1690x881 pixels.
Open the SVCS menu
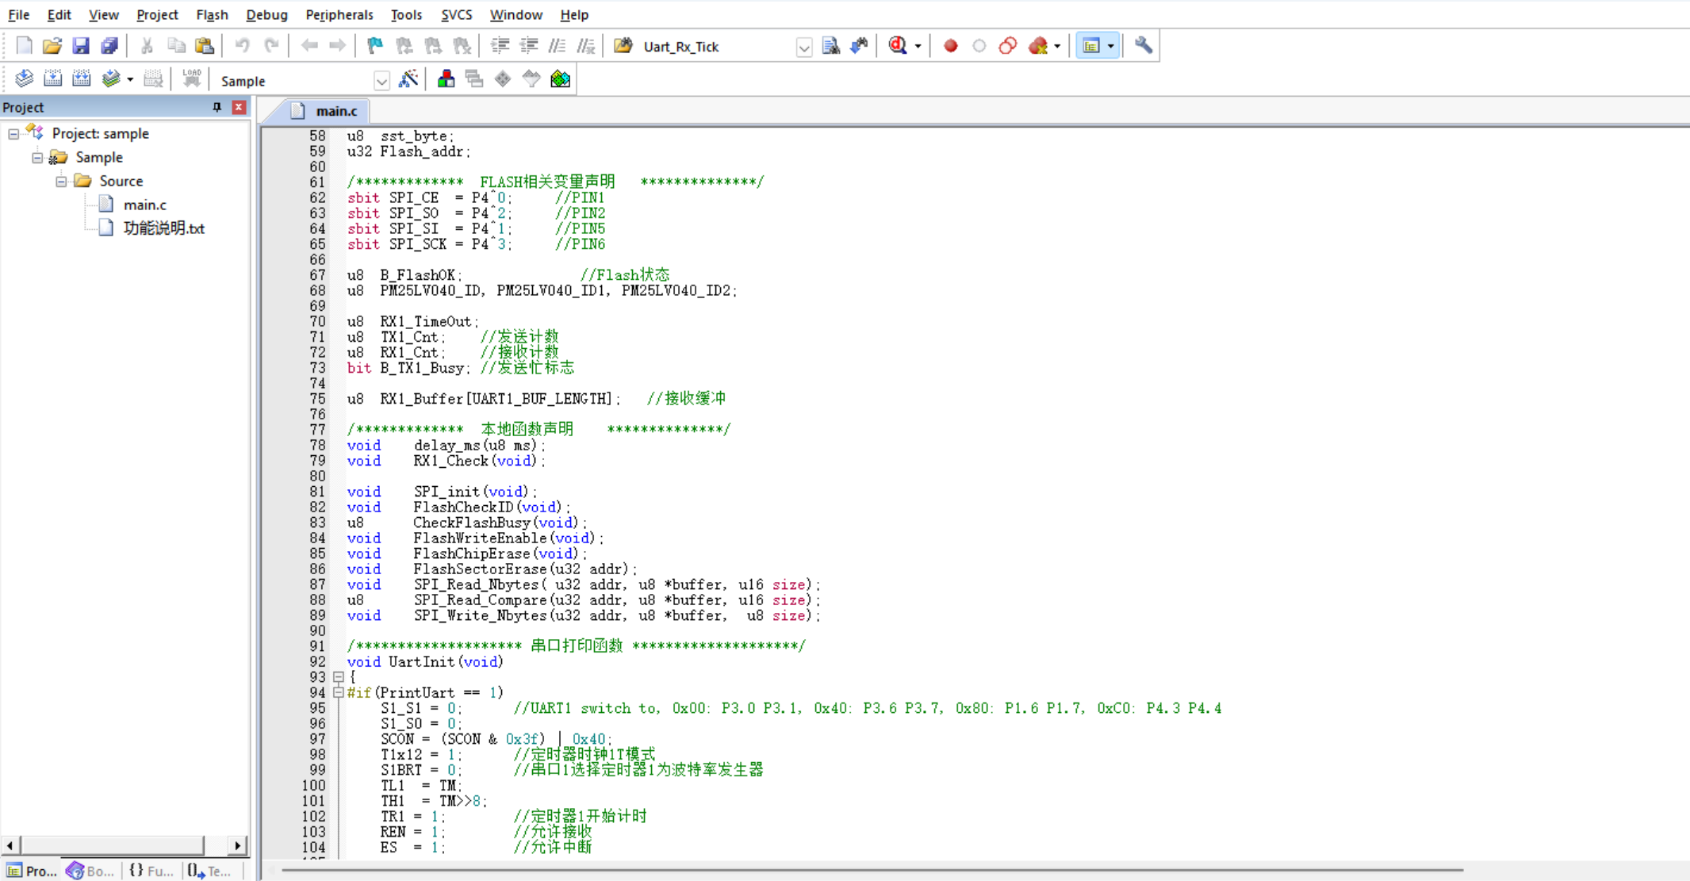(456, 14)
